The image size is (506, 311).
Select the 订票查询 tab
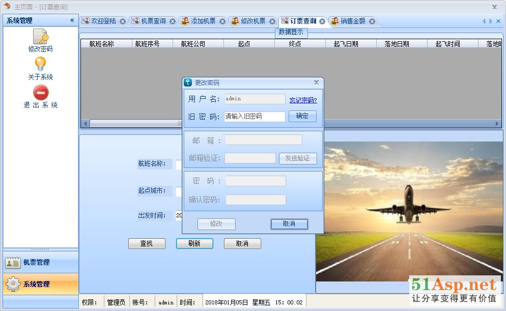coord(303,21)
